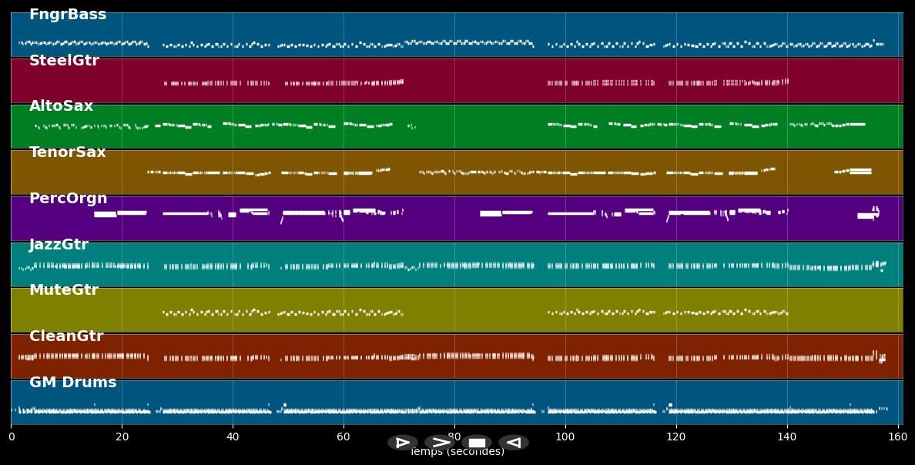This screenshot has height=465, width=915.
Task: Choose the TenorSax track label
Action: coord(67,152)
